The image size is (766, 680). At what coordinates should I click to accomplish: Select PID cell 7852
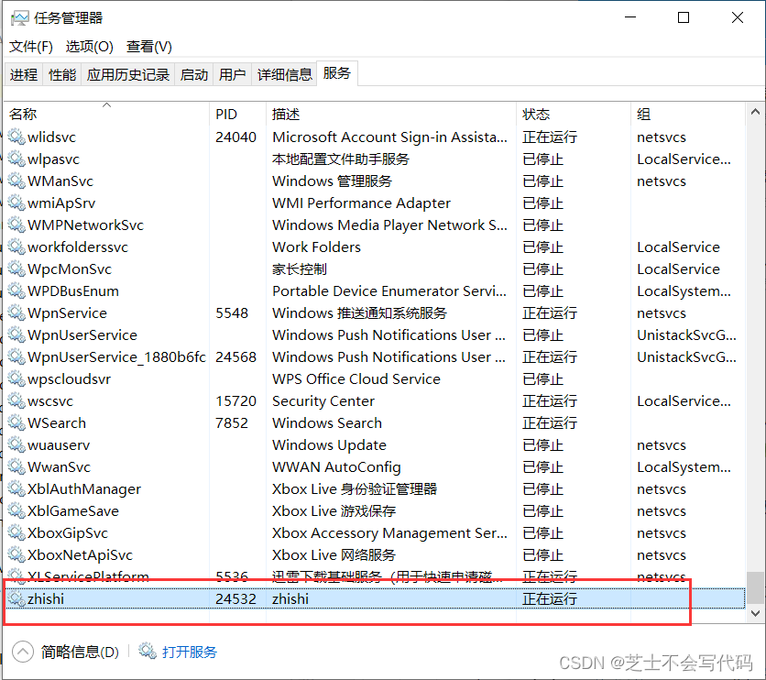(x=232, y=422)
